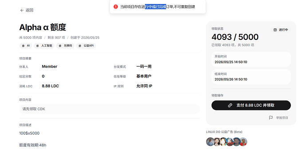Click the 一码一用 distribution mode value
Image resolution: width=306 pixels, height=168 pixels.
[144, 66]
